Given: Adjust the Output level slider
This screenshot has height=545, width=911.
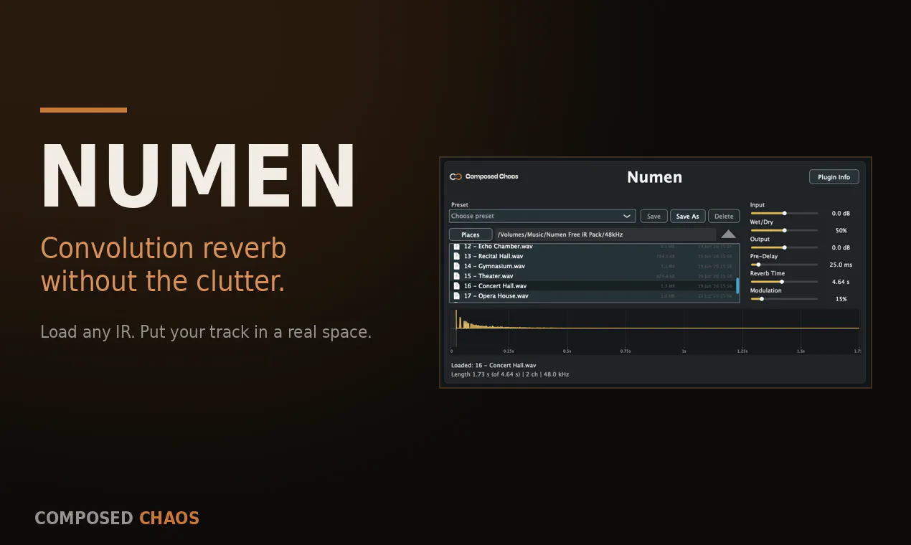Looking at the screenshot, I should click(784, 247).
